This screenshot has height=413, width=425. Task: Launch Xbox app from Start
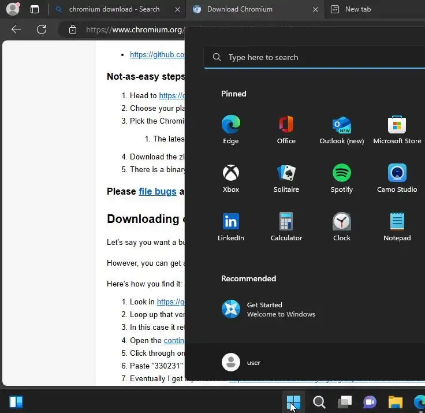coord(230,178)
